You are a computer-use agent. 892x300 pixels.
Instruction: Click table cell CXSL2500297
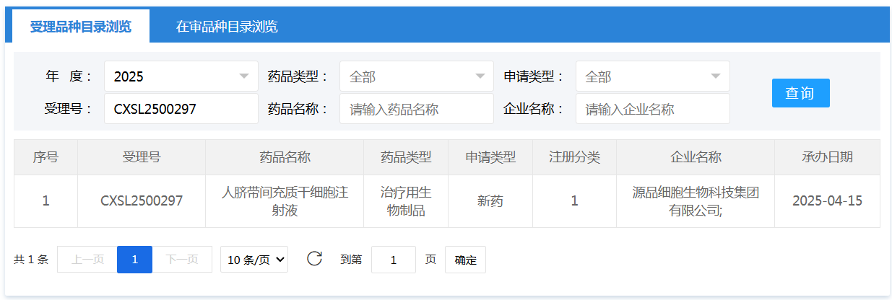coord(142,201)
